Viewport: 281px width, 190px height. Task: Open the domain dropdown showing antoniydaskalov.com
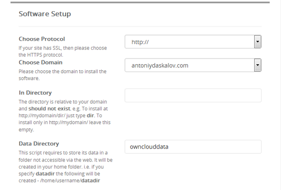tap(193, 65)
